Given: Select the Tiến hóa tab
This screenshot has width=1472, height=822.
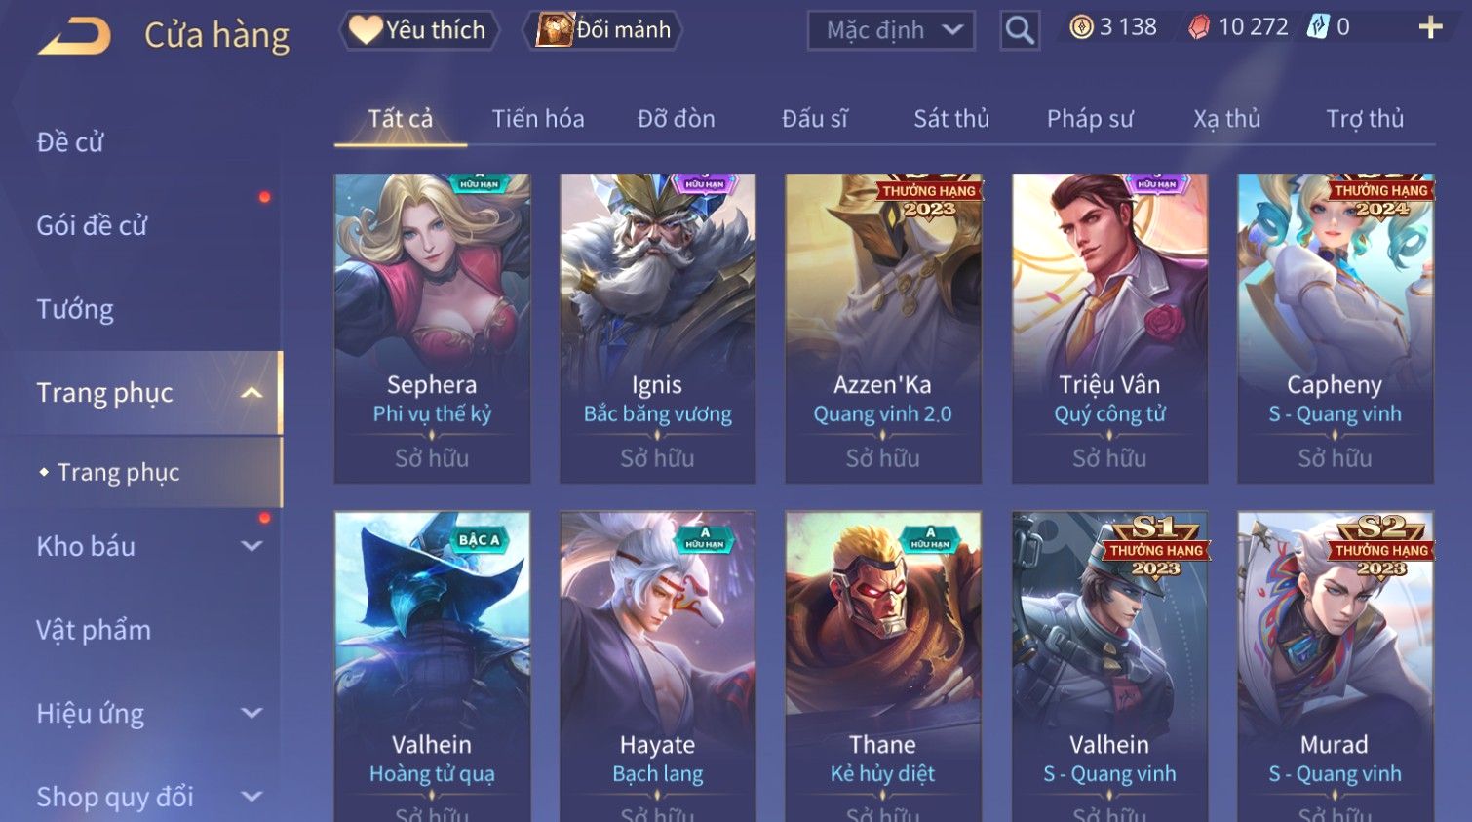Looking at the screenshot, I should coord(538,119).
